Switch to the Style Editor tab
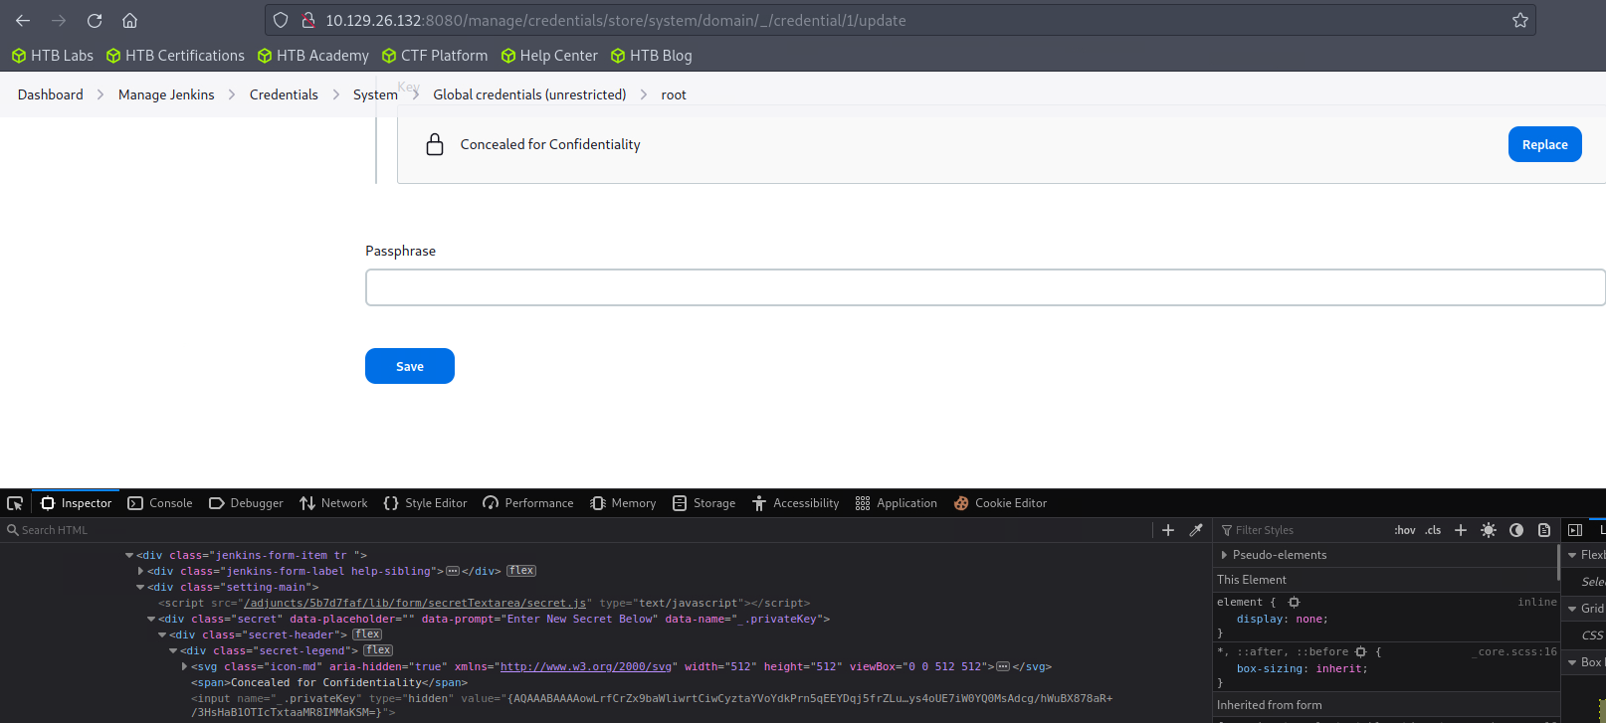The image size is (1606, 723). (425, 503)
